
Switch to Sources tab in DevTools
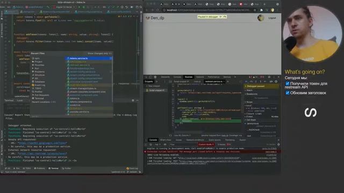pos(189,77)
